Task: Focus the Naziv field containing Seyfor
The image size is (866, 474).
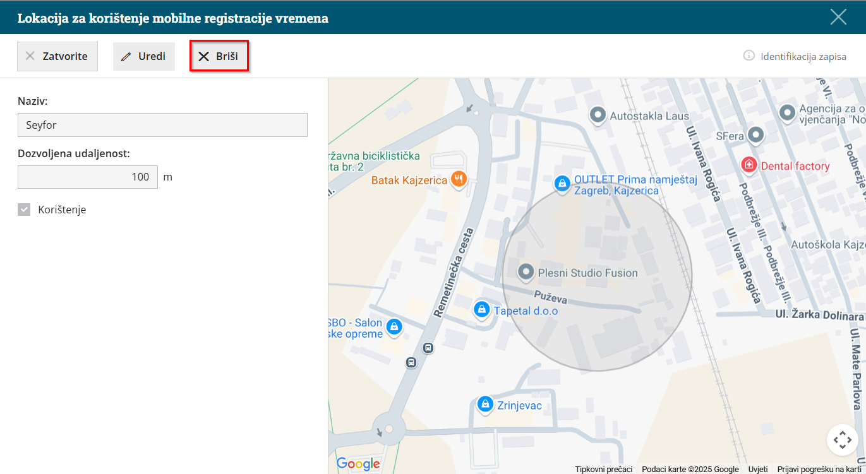Action: (x=162, y=125)
